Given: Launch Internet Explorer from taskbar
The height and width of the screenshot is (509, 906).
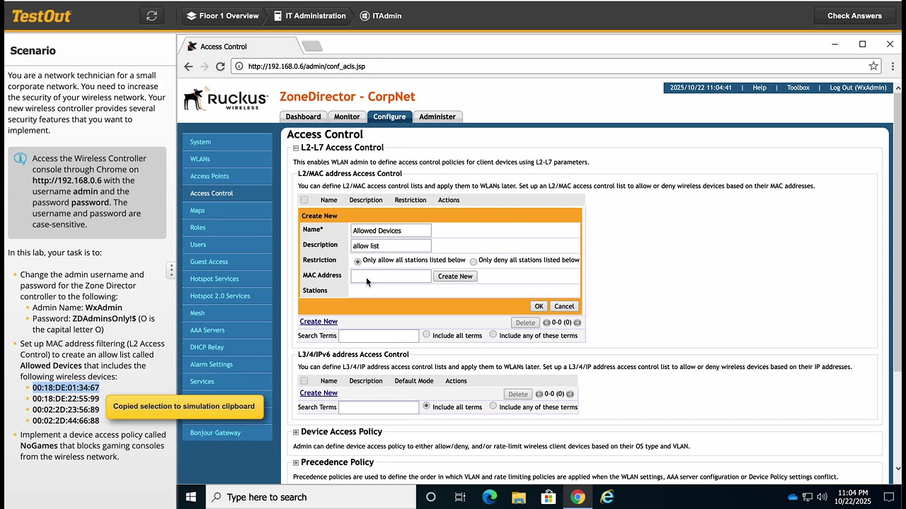Looking at the screenshot, I should [x=607, y=497].
